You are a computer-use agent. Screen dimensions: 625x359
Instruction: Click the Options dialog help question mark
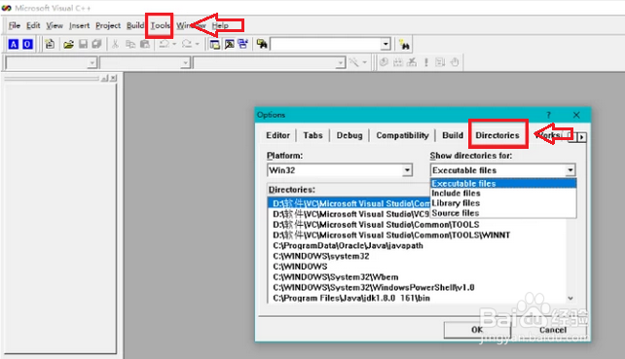(548, 115)
